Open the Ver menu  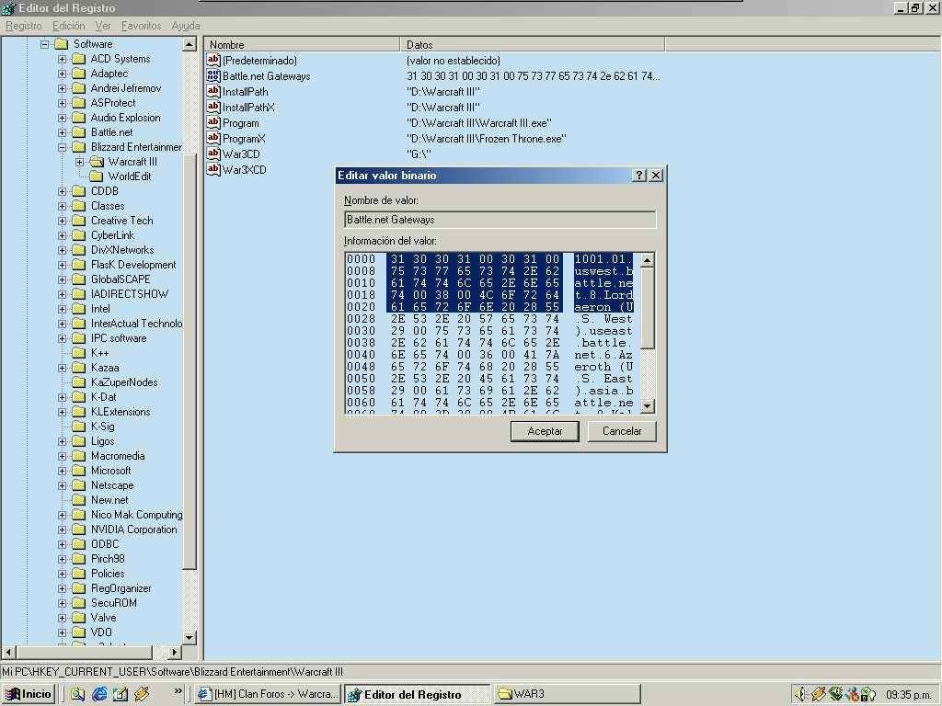coord(103,26)
